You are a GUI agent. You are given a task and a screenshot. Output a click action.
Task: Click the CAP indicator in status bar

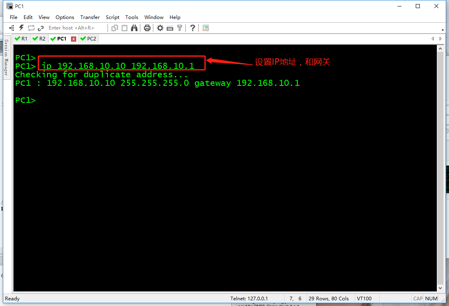coord(418,299)
